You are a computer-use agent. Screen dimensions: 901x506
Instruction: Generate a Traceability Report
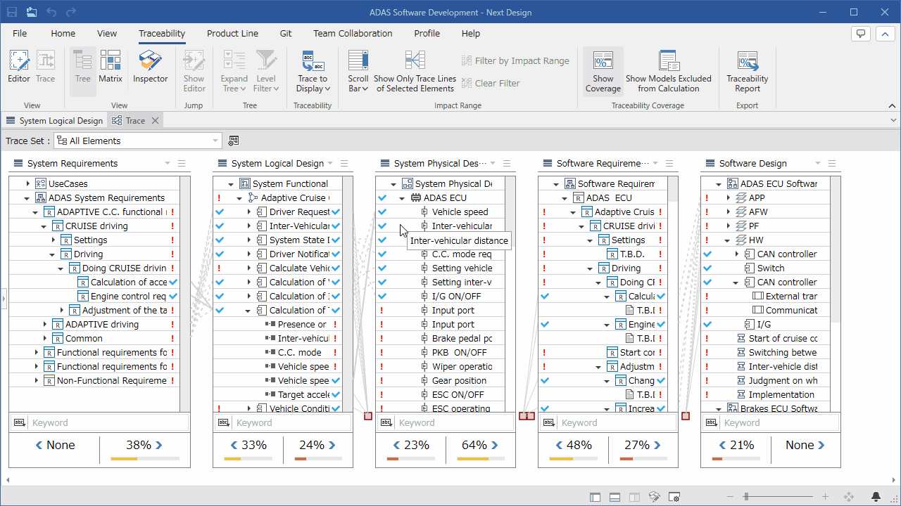click(x=748, y=71)
